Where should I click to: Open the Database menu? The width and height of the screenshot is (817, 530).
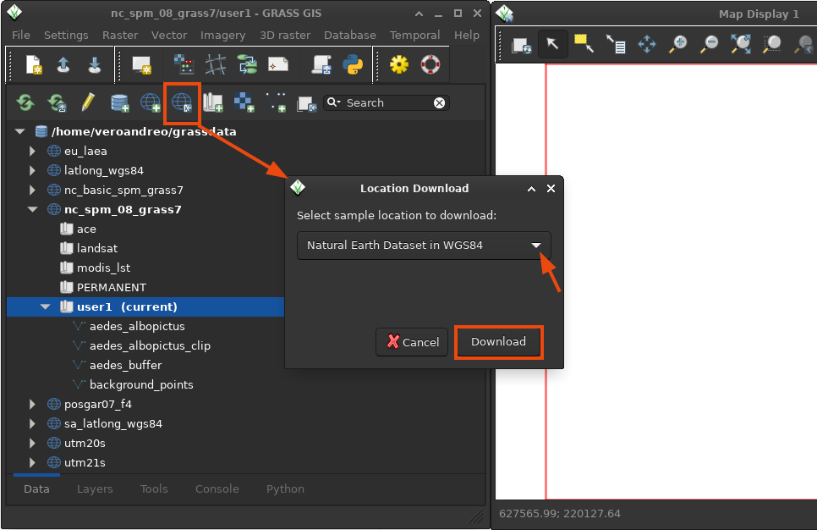(349, 35)
